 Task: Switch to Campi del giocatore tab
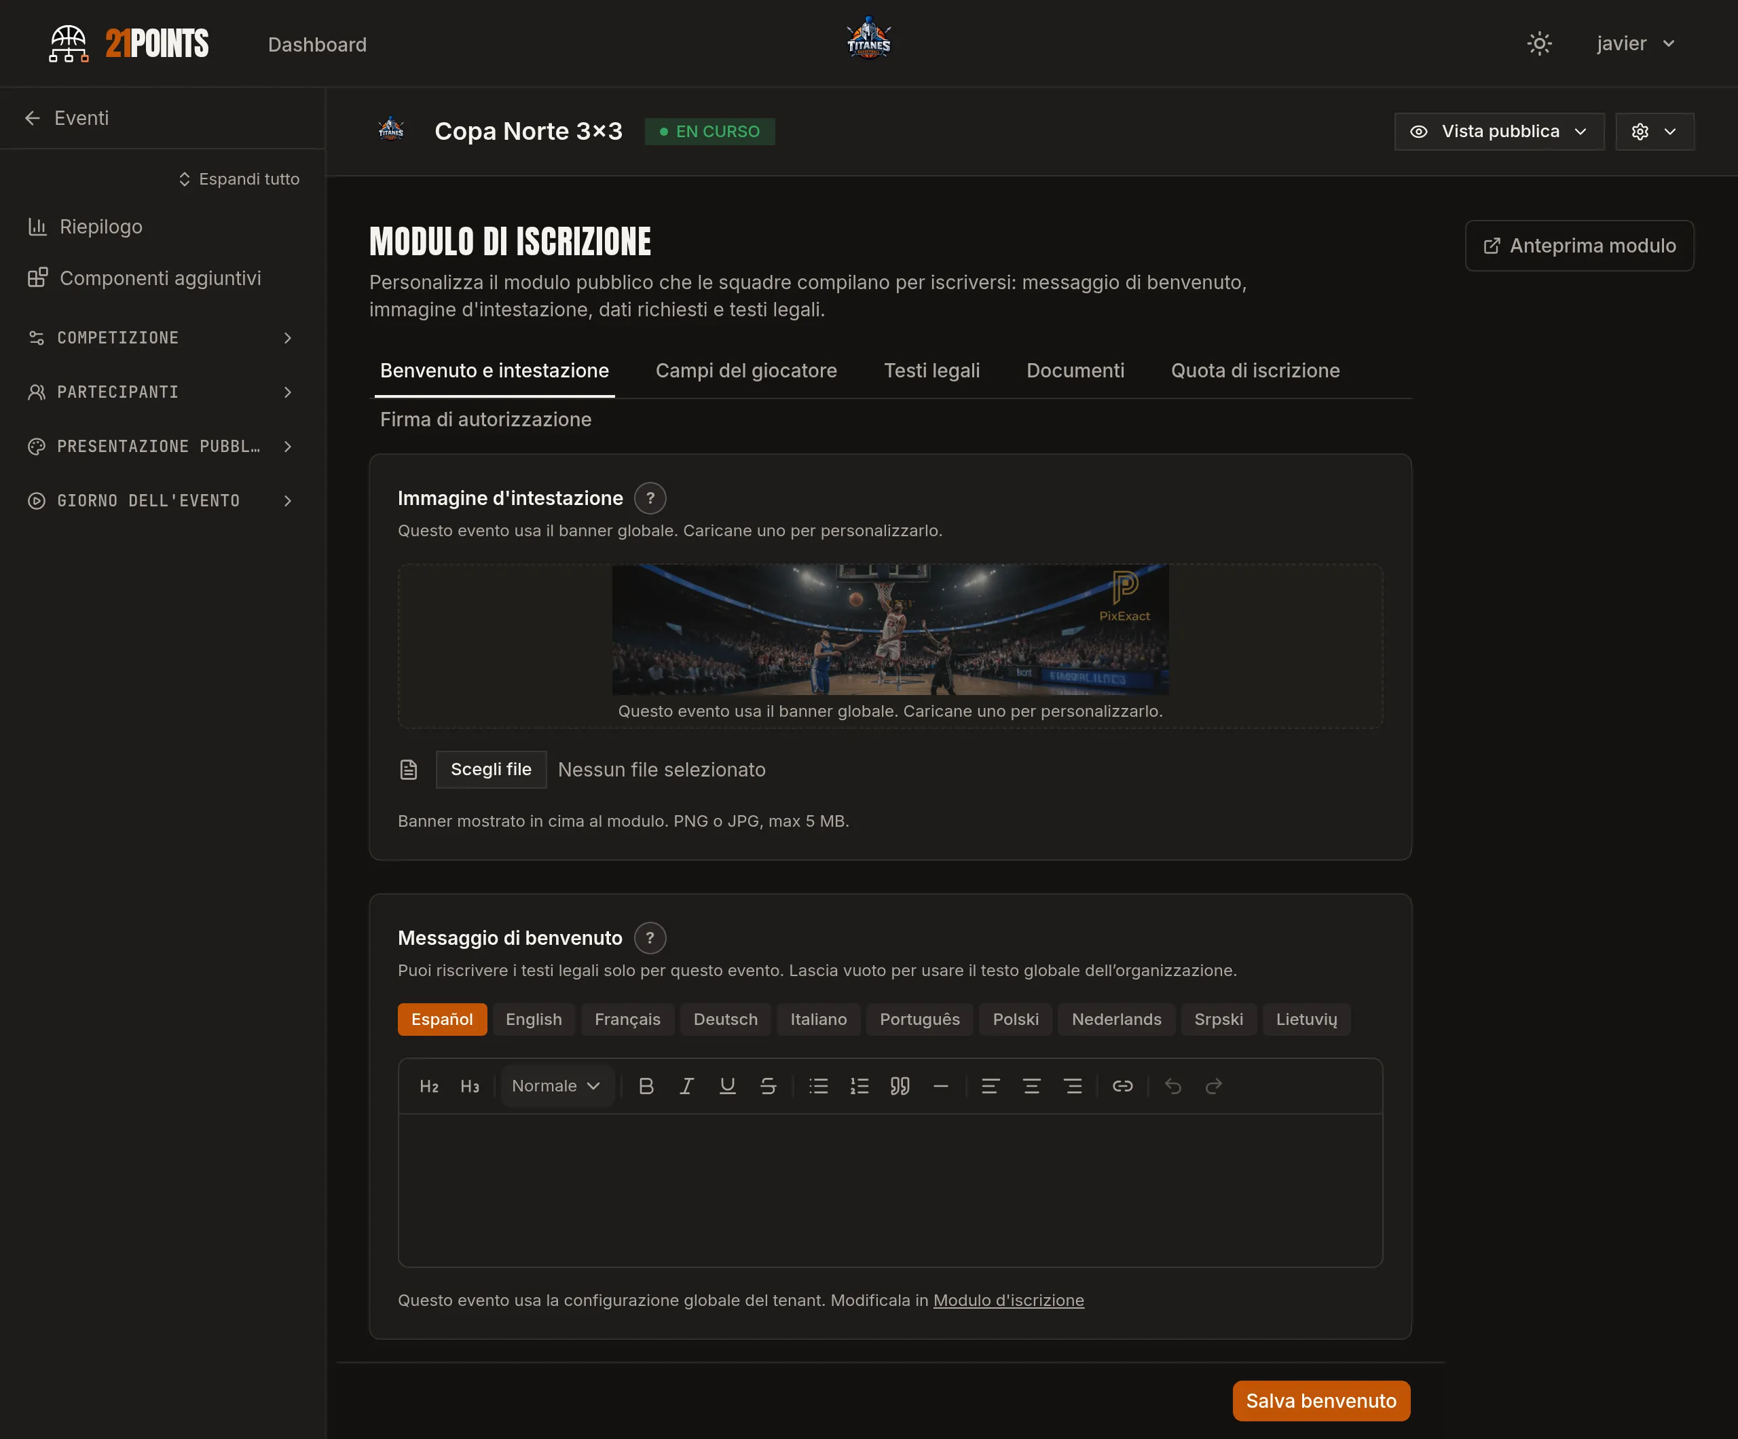tap(745, 371)
